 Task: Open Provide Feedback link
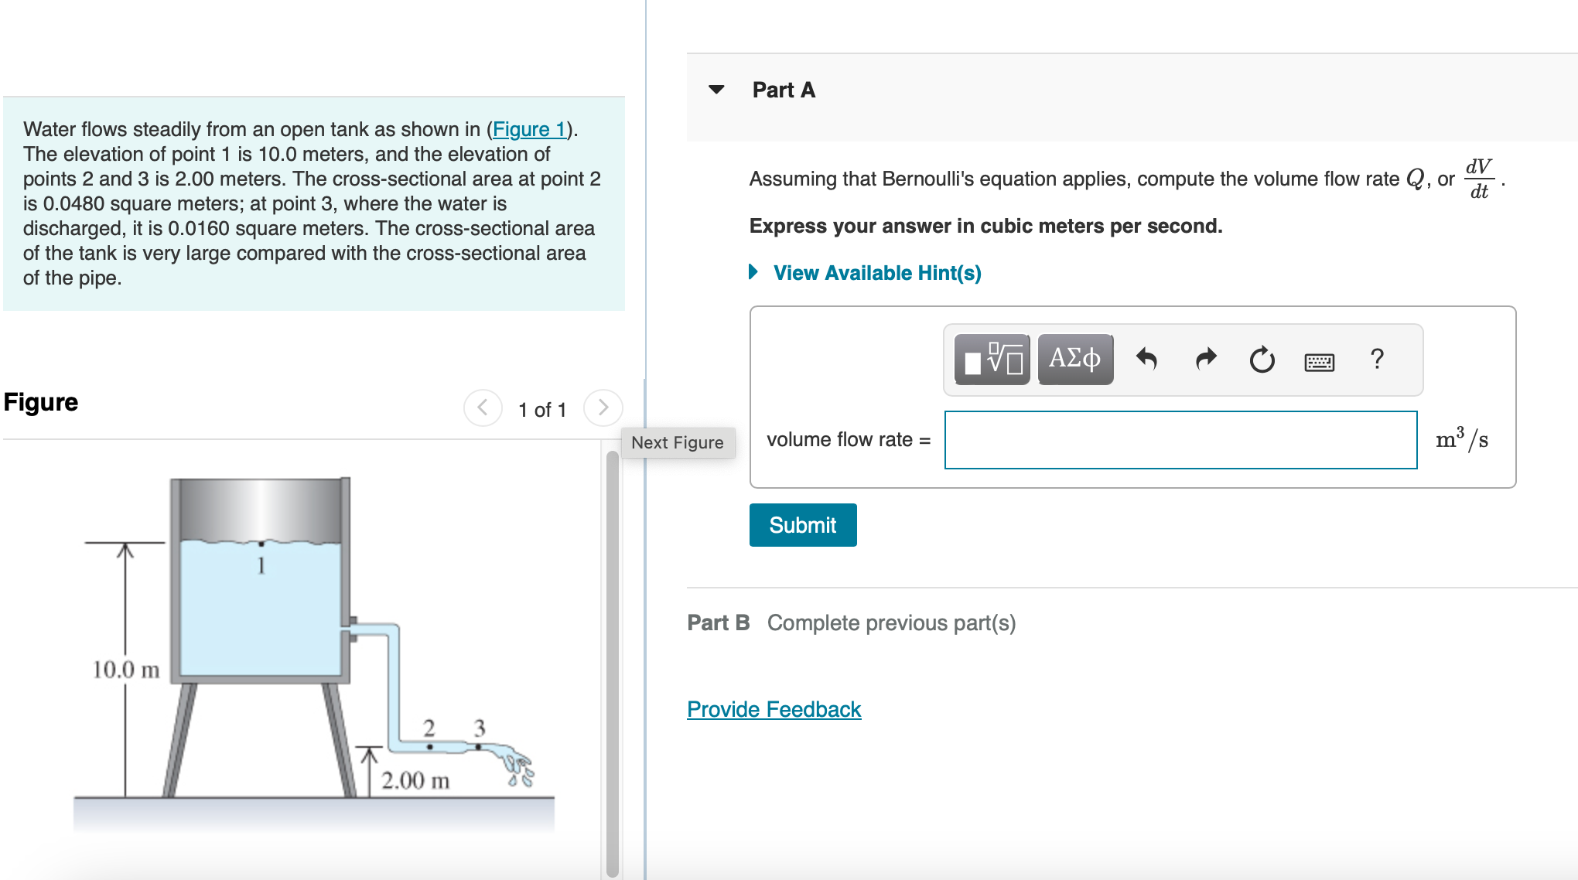coord(774,709)
